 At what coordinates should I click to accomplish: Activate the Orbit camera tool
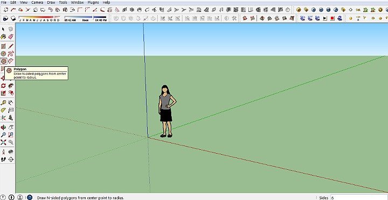[x=3, y=127]
